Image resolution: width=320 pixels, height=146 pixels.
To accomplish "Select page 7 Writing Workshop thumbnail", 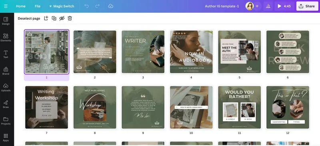I will [46, 107].
